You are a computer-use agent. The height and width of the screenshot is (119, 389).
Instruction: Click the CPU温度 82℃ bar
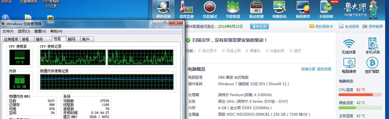[360, 95]
